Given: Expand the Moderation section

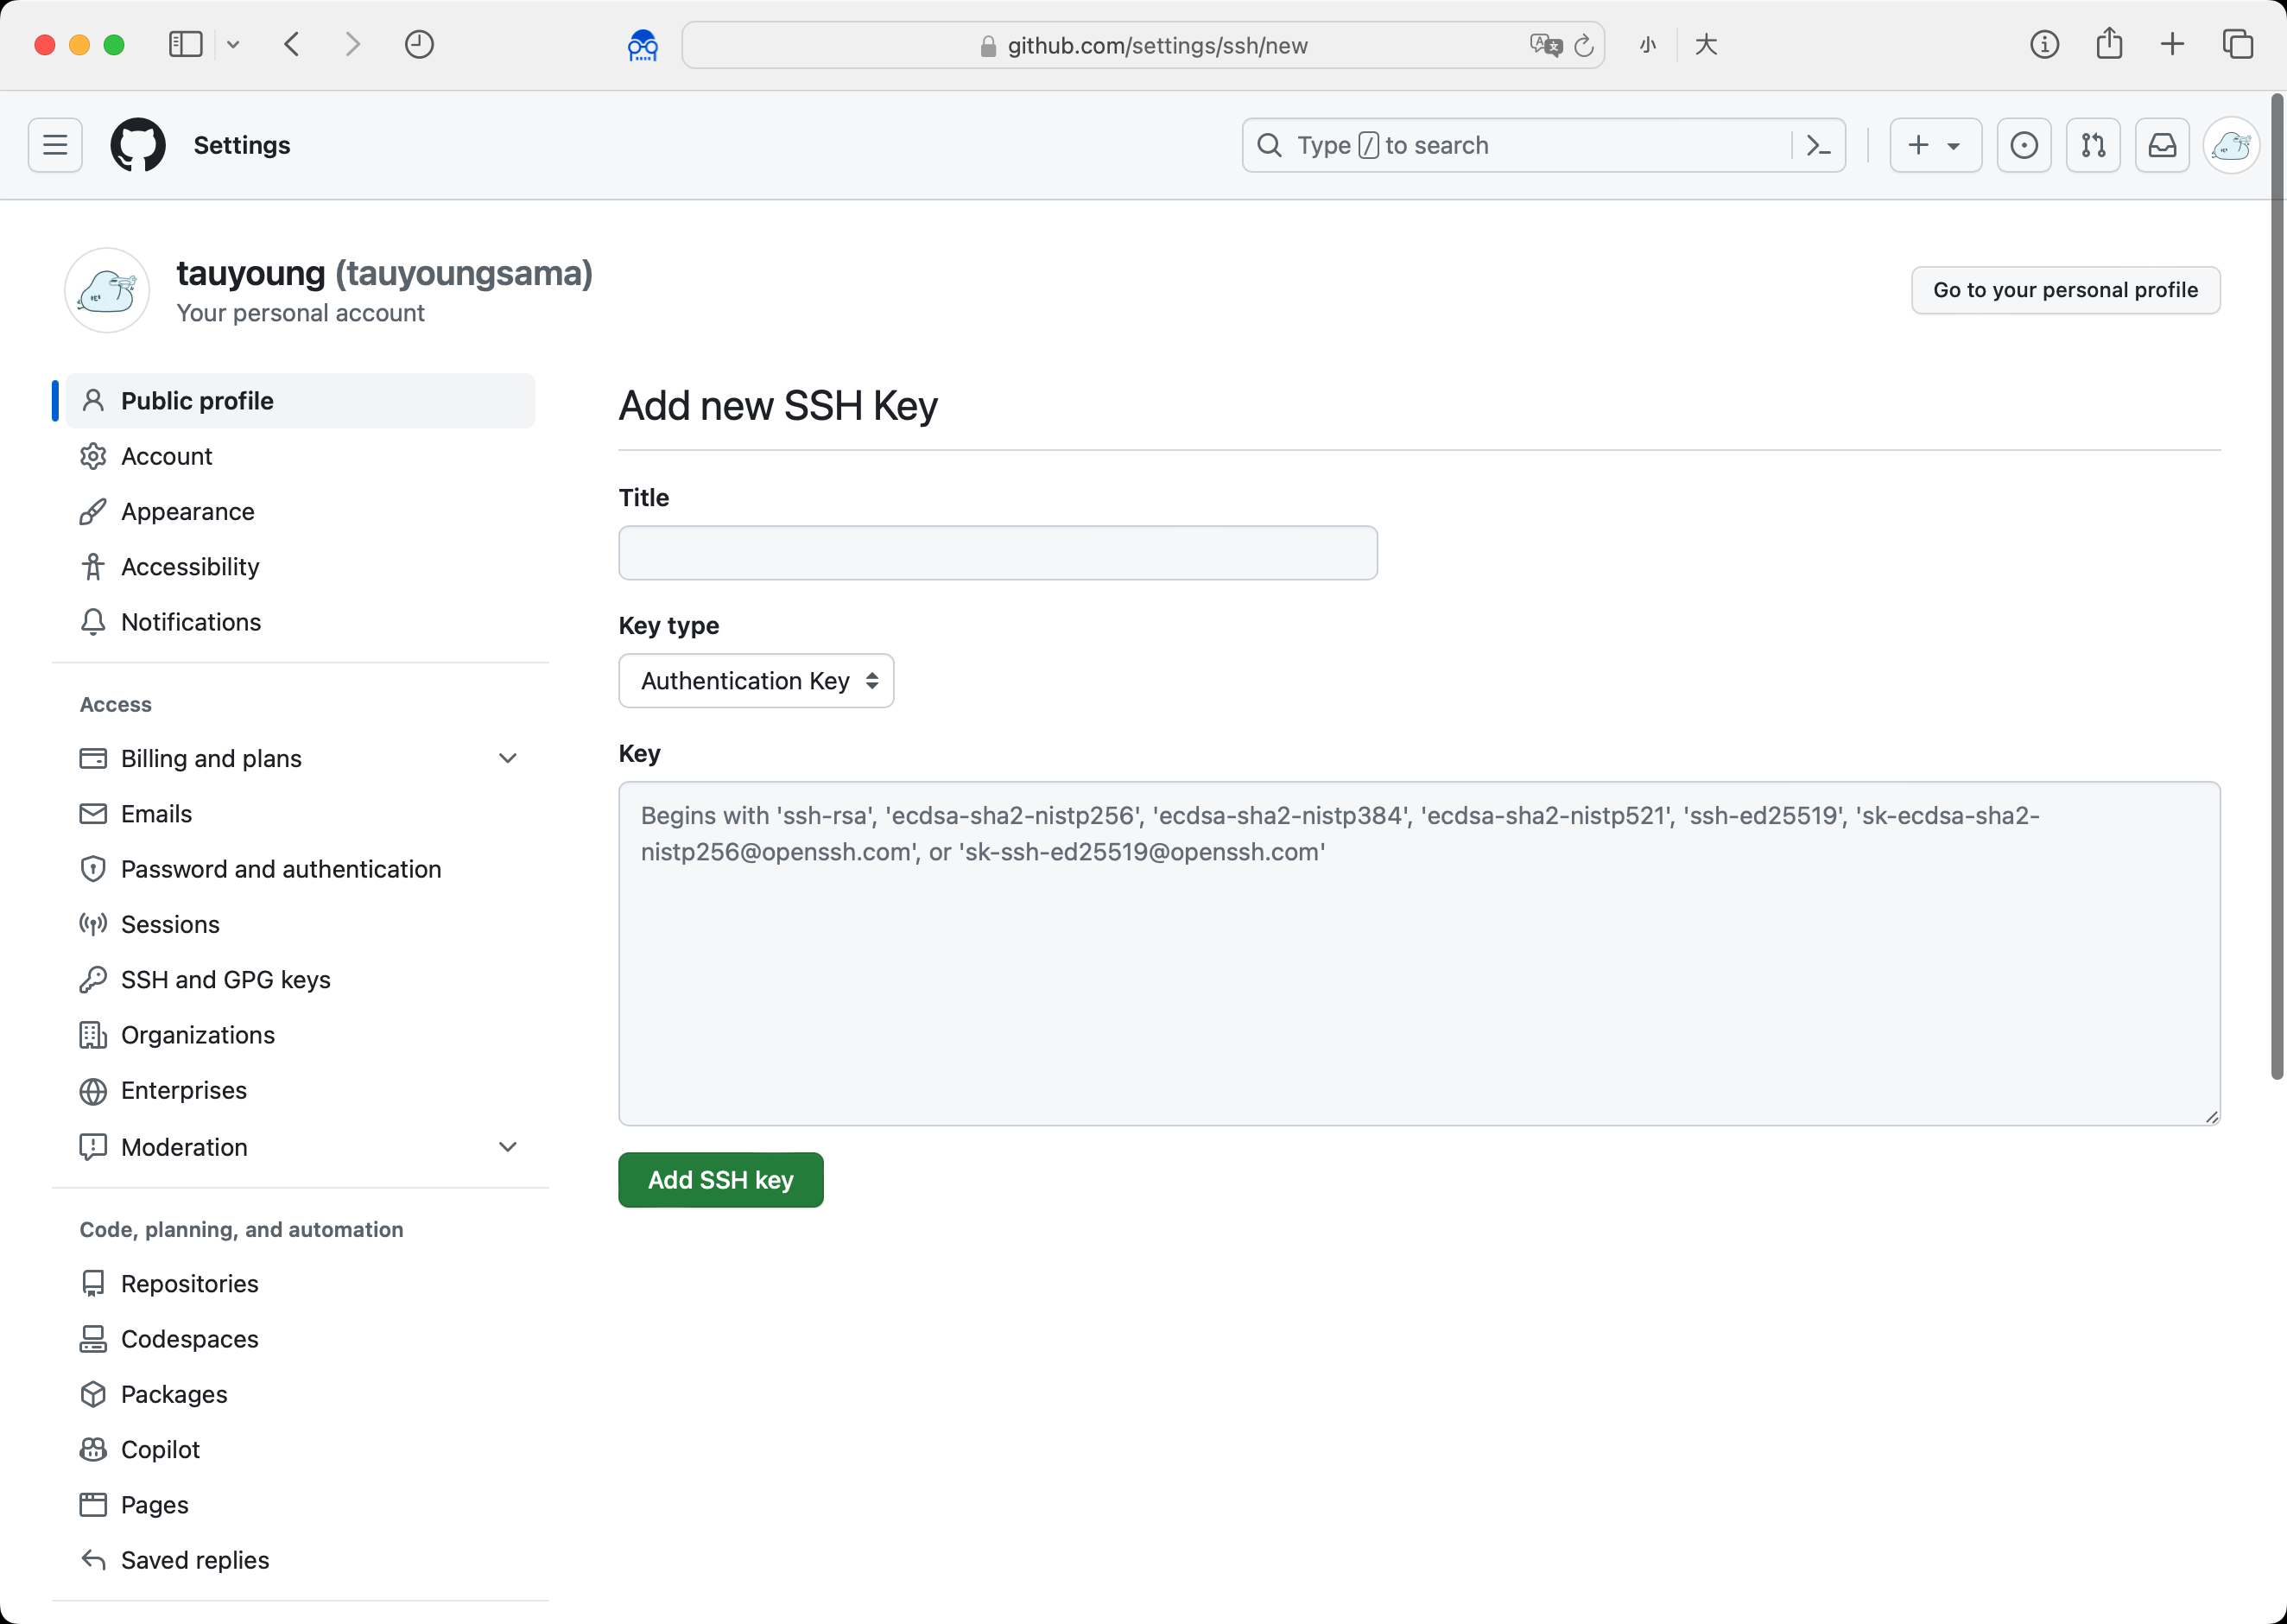Looking at the screenshot, I should pyautogui.click(x=509, y=1146).
